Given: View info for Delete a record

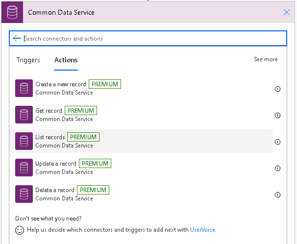Looking at the screenshot, I should tap(277, 195).
